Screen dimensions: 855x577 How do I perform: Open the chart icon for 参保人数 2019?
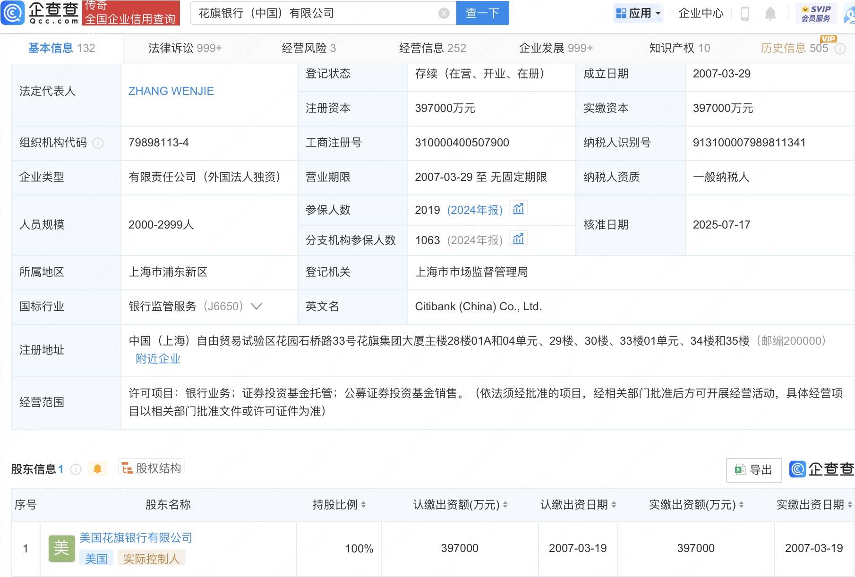point(519,208)
